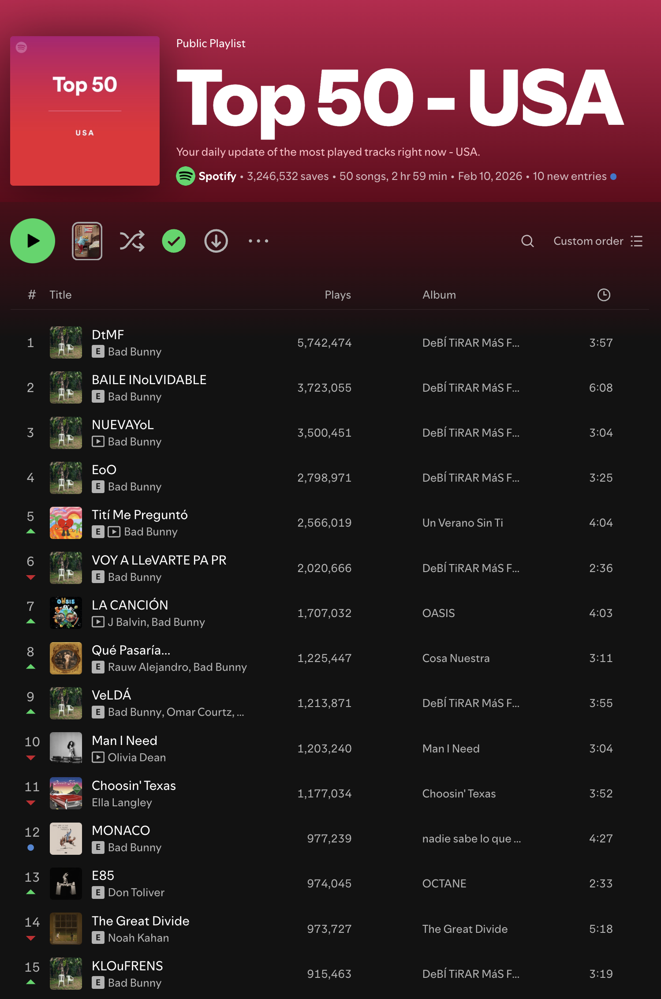Image resolution: width=661 pixels, height=999 pixels.
Task: Open the DtMF album artwork
Action: (x=66, y=342)
